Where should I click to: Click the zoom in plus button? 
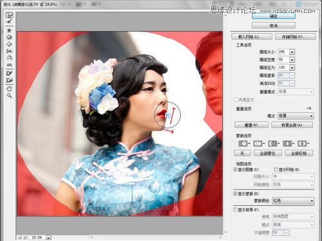point(25,237)
